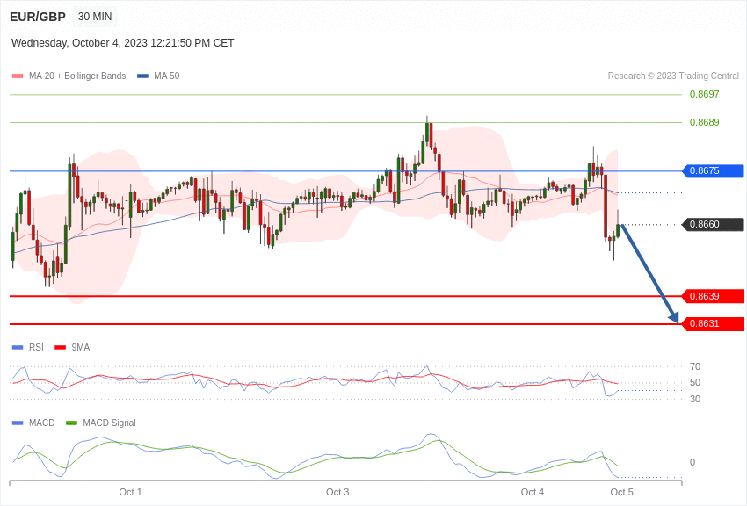Select the 30 MIN timeframe label
This screenshot has width=747, height=506.
(95, 17)
